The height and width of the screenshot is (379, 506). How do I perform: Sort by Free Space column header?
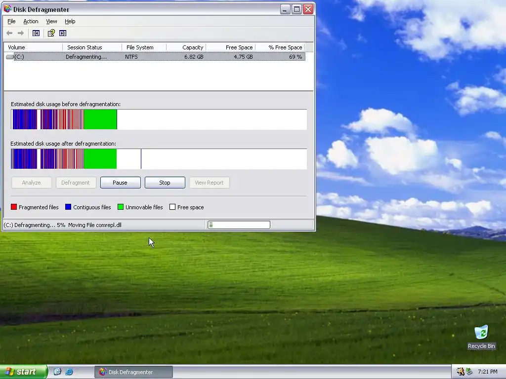coord(231,47)
